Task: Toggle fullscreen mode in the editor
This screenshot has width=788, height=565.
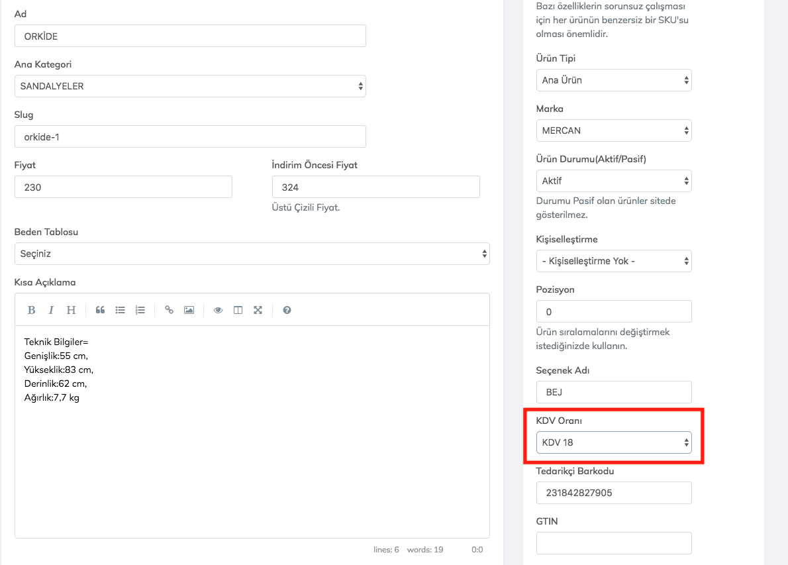Action: coord(258,310)
